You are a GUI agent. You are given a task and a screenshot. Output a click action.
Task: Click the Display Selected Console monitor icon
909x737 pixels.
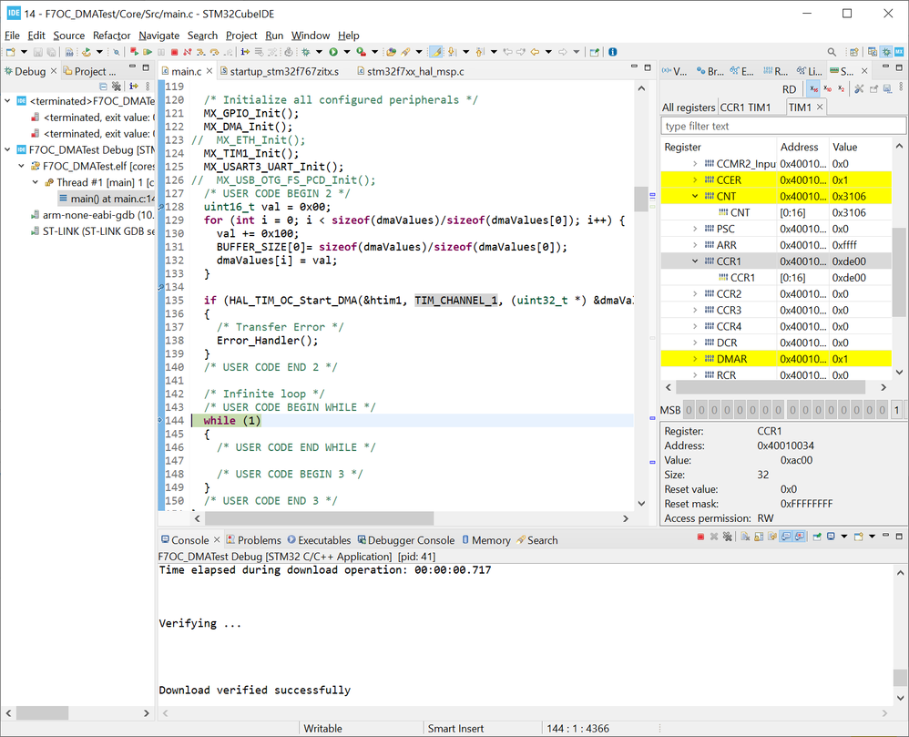831,537
